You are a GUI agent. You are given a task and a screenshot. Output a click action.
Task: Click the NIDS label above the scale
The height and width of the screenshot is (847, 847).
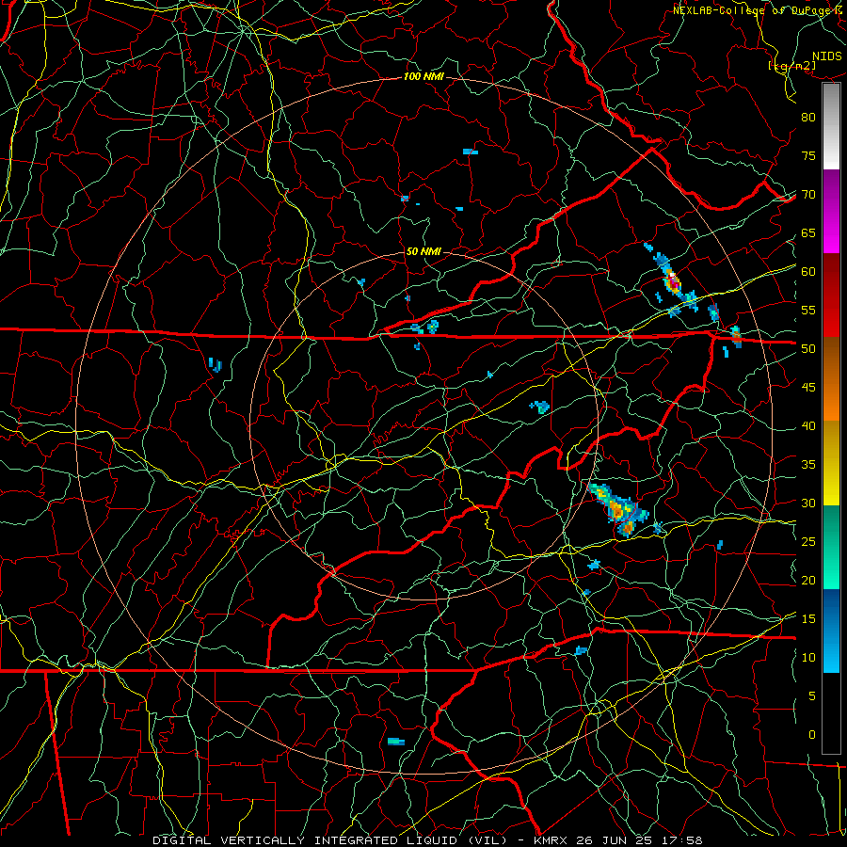tap(826, 56)
